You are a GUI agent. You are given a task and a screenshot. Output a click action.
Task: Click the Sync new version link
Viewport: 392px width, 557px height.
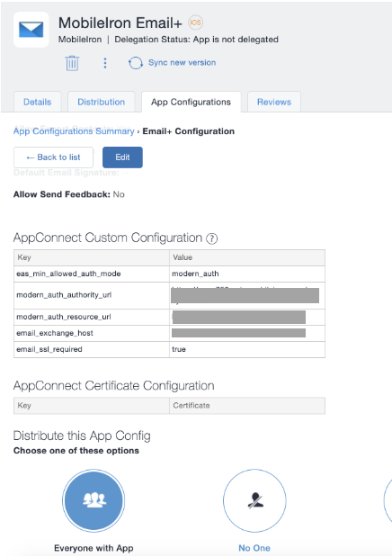(x=183, y=62)
